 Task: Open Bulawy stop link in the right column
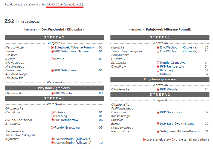pyautogui.click(x=165, y=74)
